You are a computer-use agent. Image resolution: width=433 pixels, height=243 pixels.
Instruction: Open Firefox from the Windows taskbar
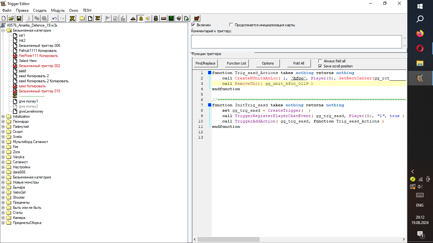point(420,34)
